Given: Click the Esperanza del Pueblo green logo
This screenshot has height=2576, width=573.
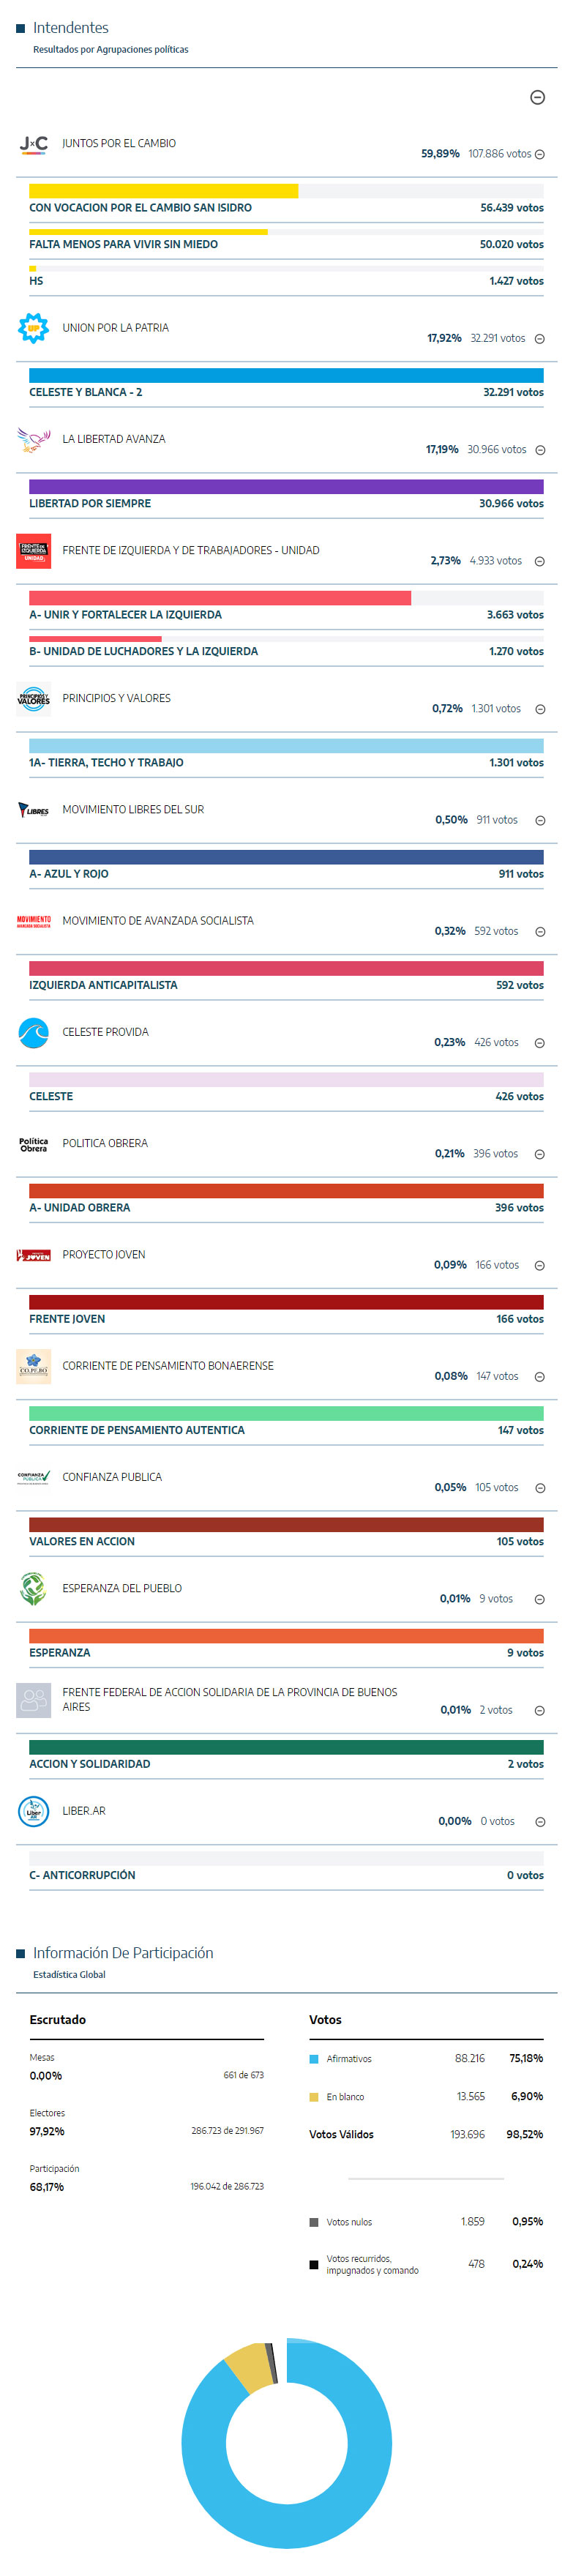Looking at the screenshot, I should point(33,1589).
